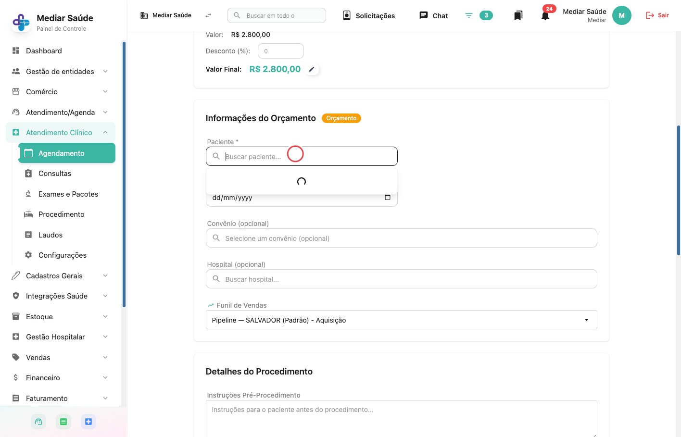This screenshot has height=437, width=681.
Task: Open the Dashboard icon in sidebar
Action: tap(16, 50)
